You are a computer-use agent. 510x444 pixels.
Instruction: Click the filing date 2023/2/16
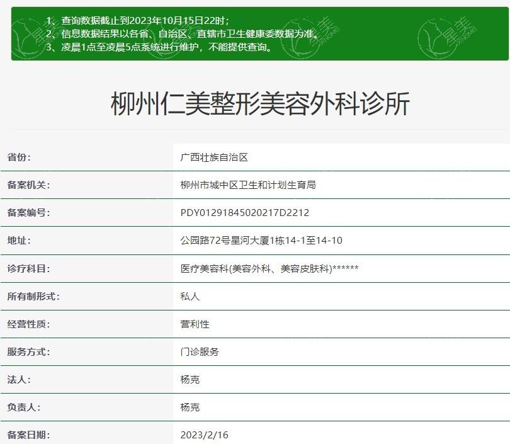[205, 435]
